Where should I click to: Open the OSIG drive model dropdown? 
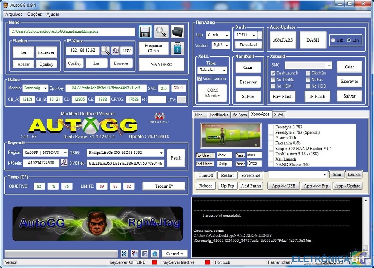[x=161, y=153]
